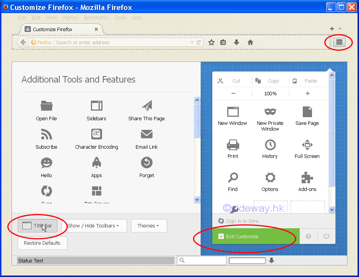
Task: Click the Full Screen icon
Action: coord(307,145)
